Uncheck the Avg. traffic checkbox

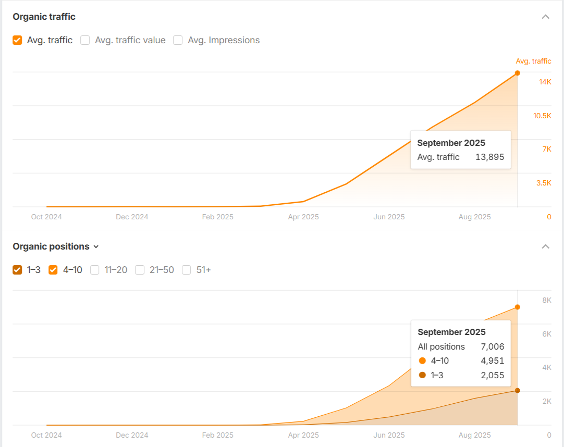(x=17, y=40)
